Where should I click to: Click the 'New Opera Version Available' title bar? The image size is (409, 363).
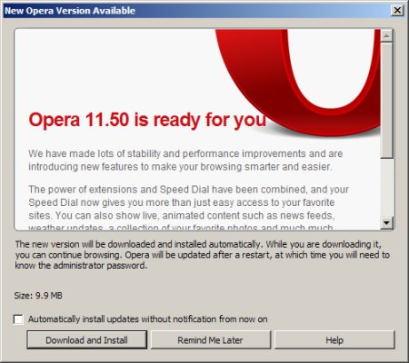coord(197,11)
